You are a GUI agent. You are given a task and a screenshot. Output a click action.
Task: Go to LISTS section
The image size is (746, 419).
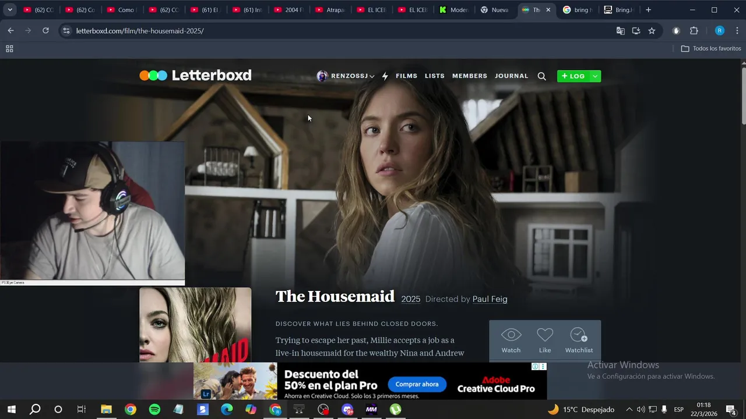(434, 76)
